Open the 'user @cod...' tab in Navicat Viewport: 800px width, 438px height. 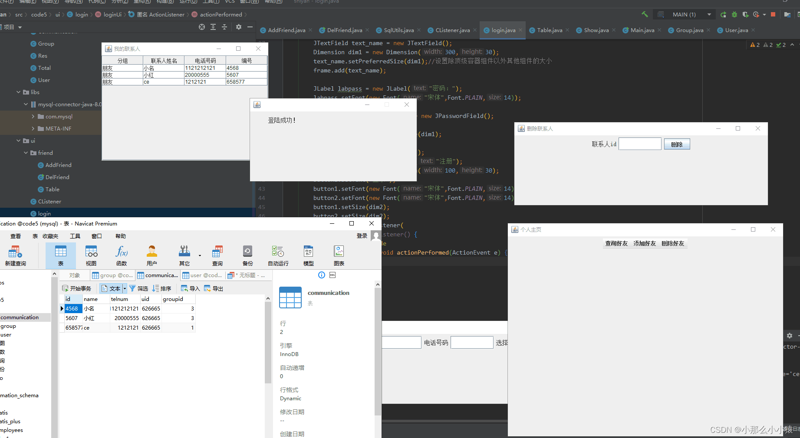tap(202, 275)
